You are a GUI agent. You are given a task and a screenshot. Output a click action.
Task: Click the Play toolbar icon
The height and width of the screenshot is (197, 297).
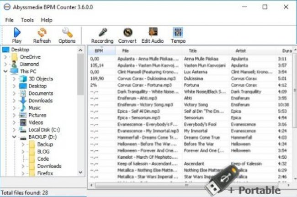click(x=16, y=33)
